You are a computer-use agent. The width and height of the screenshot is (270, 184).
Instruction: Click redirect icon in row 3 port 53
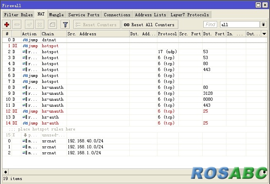click(25, 58)
